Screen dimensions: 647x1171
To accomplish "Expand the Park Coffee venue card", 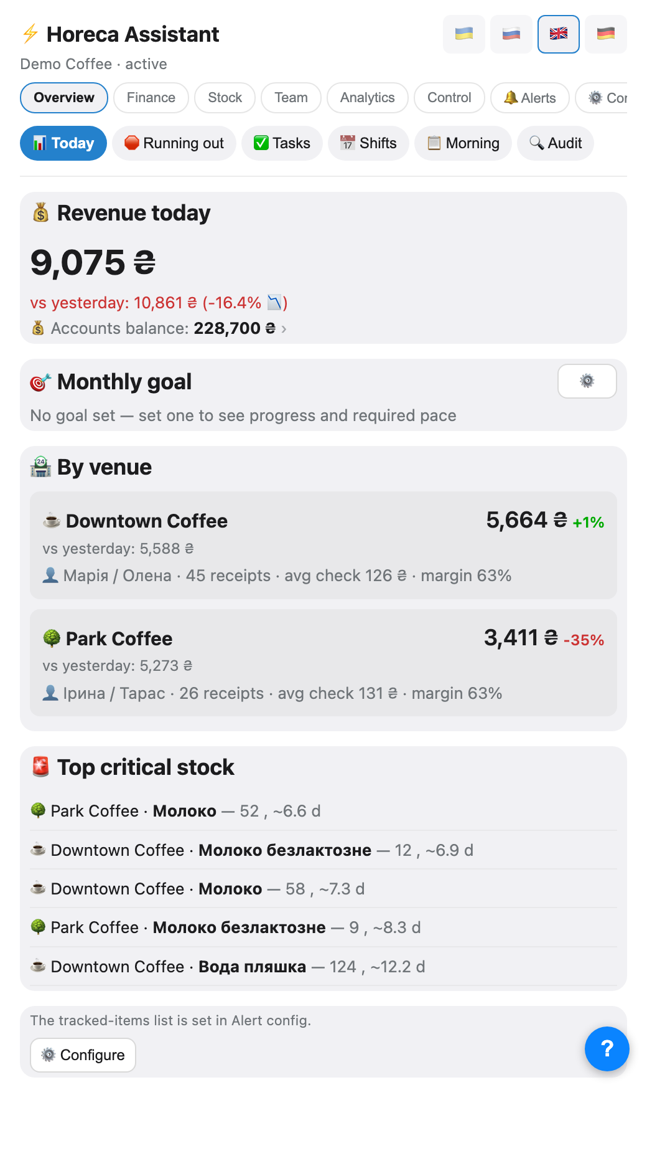I will [323, 663].
